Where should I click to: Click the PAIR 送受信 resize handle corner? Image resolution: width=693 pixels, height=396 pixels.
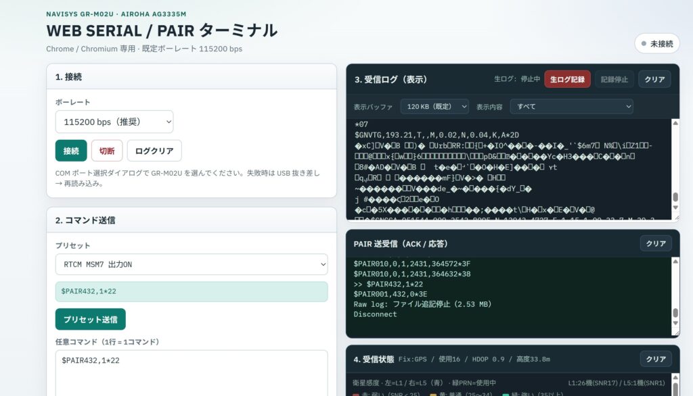(676, 332)
